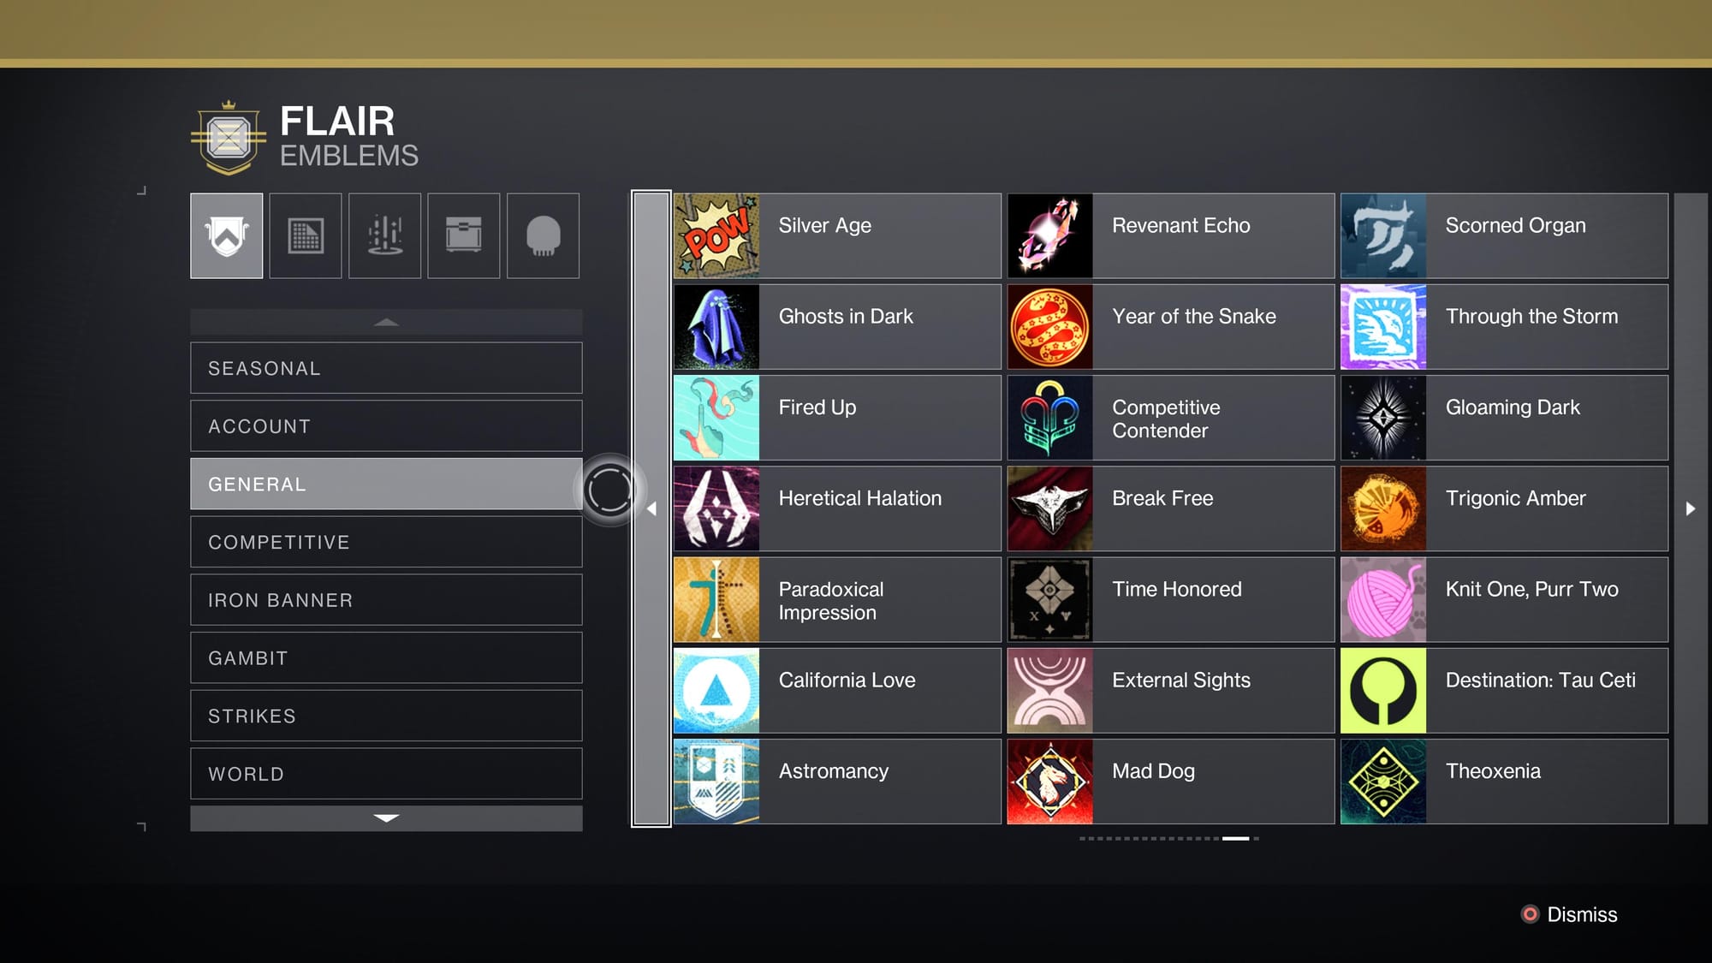The width and height of the screenshot is (1712, 963).
Task: Go to previous emblem page arrow
Action: click(x=651, y=508)
